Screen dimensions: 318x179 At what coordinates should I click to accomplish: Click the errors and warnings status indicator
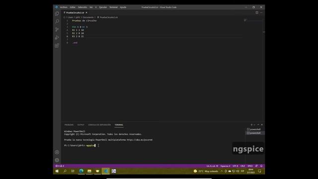pyautogui.click(x=60, y=166)
